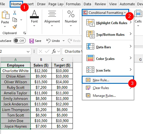Choose Manage Rules... menu entry

coord(108,95)
